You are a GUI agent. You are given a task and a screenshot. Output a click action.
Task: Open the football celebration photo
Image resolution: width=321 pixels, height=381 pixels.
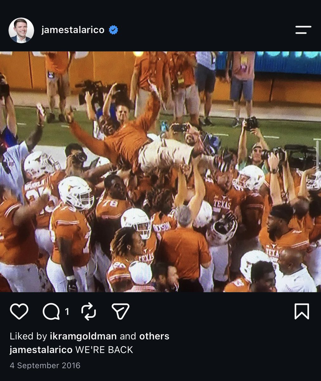pos(160,172)
